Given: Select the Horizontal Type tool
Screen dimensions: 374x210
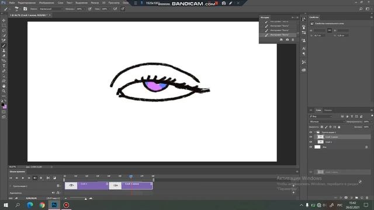Looking at the screenshot, I should click(4, 66).
